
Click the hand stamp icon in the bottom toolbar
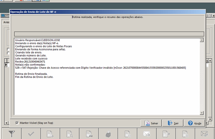point(108,134)
